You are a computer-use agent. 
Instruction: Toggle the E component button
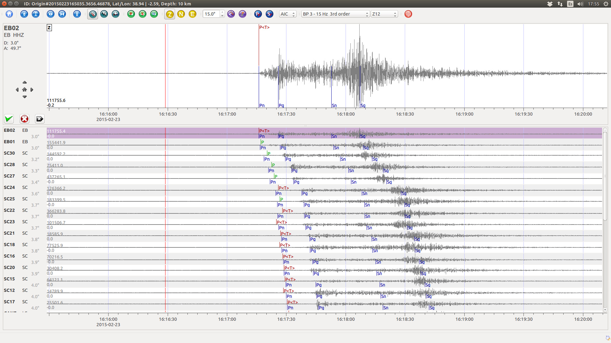193,14
